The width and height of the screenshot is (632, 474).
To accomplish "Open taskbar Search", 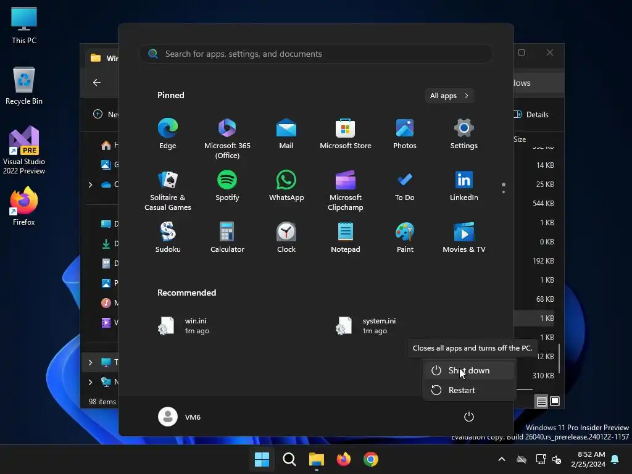I will point(289,459).
